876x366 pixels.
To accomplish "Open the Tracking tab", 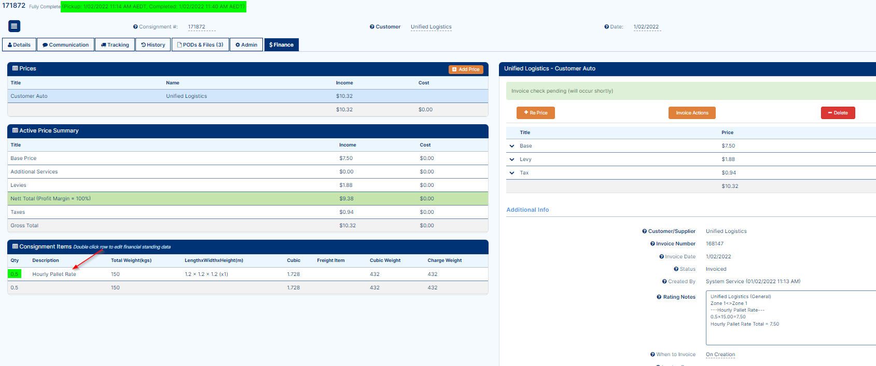I will point(115,45).
